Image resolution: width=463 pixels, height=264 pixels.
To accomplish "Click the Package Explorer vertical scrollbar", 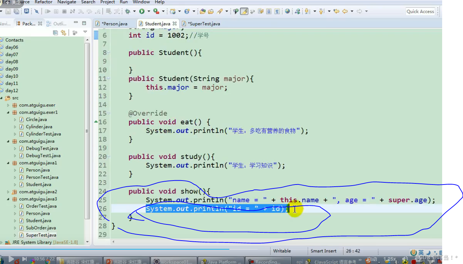I will click(87, 131).
